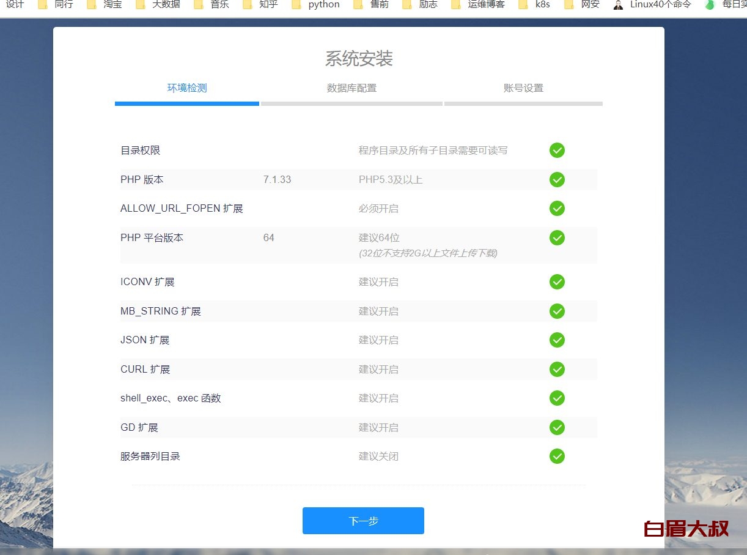Switch to the 数据库配置 tab
The image size is (747, 555).
click(x=351, y=88)
